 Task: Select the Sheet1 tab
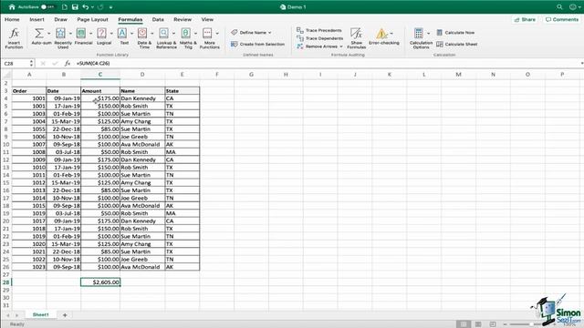tap(40, 315)
